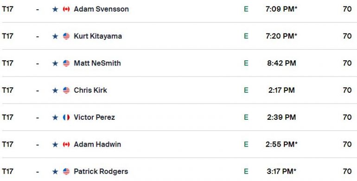Image resolution: width=357 pixels, height=181 pixels.
Task: Click Adam Svensson's Canada flag icon
Action: tap(66, 9)
